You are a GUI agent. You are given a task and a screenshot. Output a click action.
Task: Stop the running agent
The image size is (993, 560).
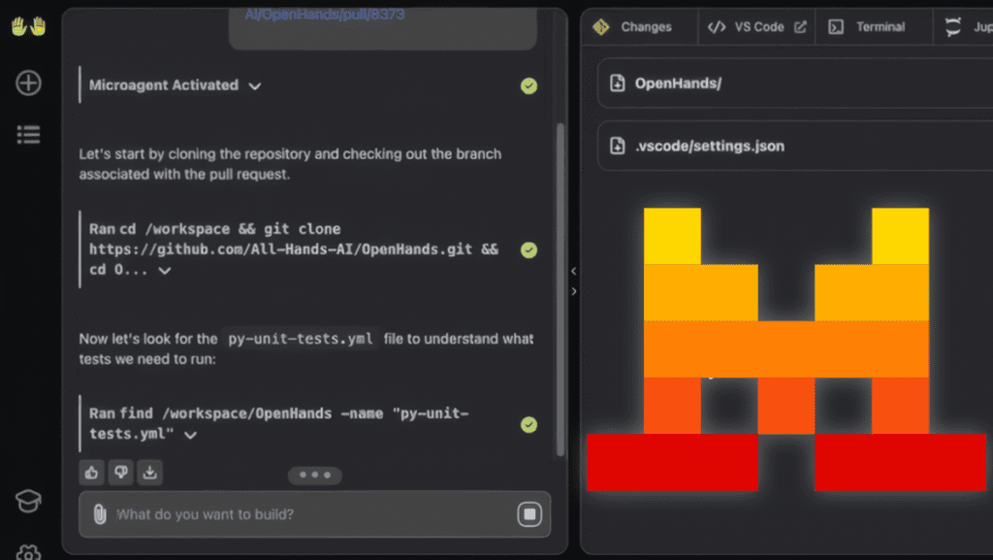(529, 514)
